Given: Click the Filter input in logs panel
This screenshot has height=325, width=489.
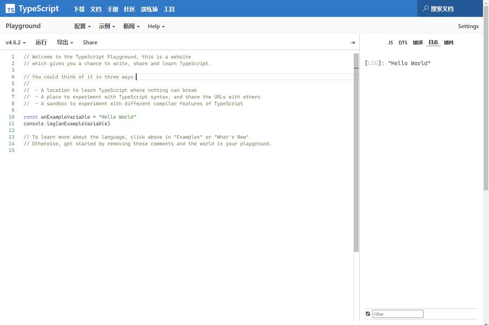Looking at the screenshot, I should [x=397, y=314].
